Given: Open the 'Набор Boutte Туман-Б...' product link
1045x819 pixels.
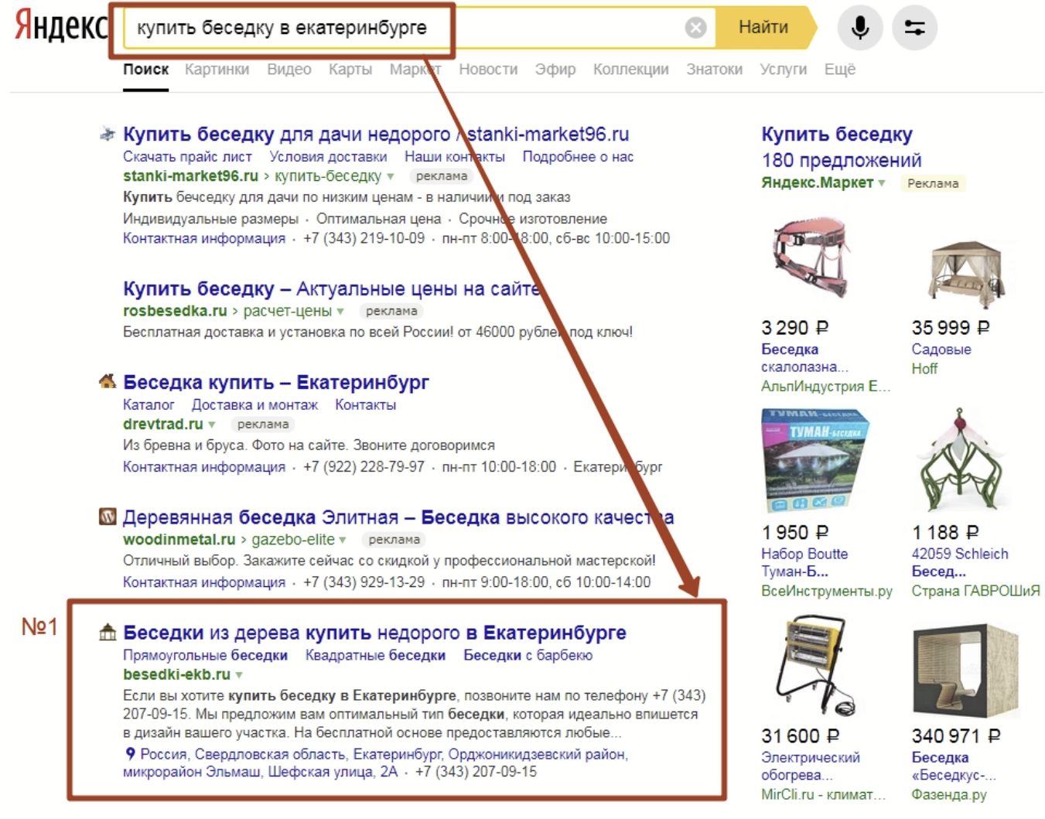Looking at the screenshot, I should (x=804, y=563).
